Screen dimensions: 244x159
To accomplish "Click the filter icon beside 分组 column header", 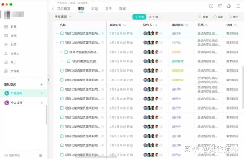I will [x=235, y=25].
